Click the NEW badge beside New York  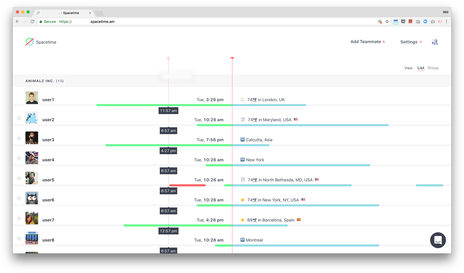[x=242, y=159]
